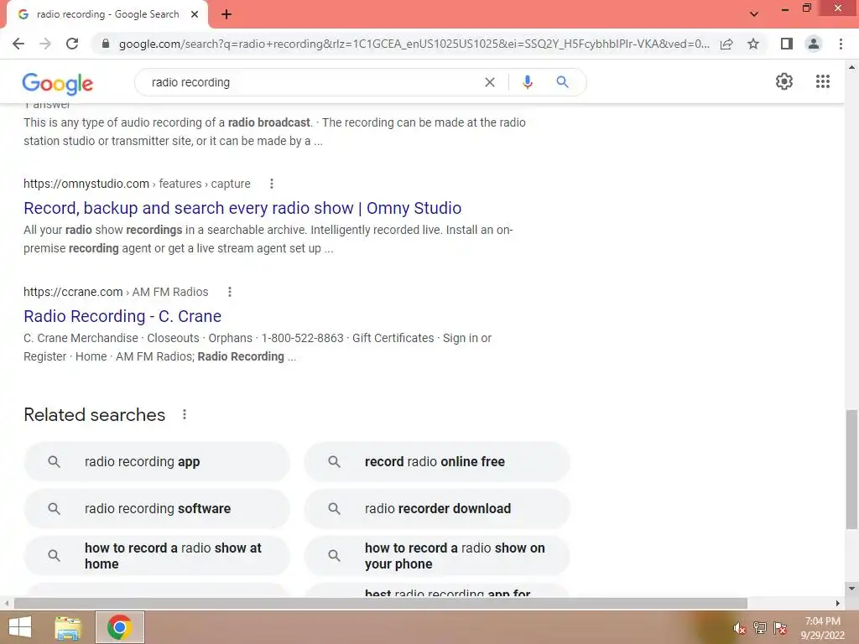The width and height of the screenshot is (859, 644).
Task: Open Windows Start menu
Action: pyautogui.click(x=20, y=627)
